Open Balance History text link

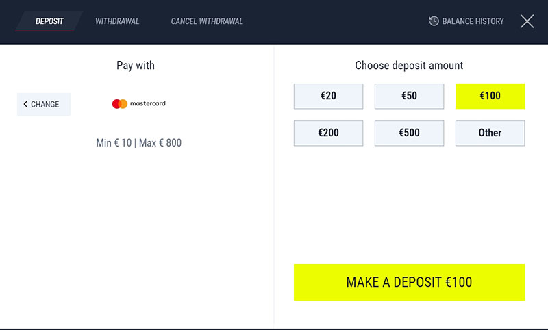(473, 21)
